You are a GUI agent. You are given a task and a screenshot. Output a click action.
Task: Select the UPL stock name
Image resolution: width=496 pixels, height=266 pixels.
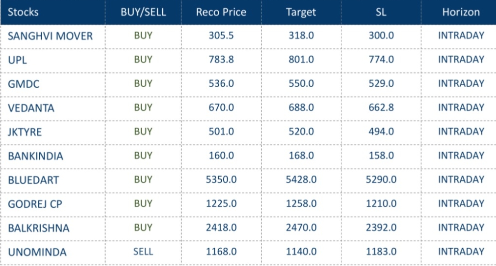(x=17, y=60)
